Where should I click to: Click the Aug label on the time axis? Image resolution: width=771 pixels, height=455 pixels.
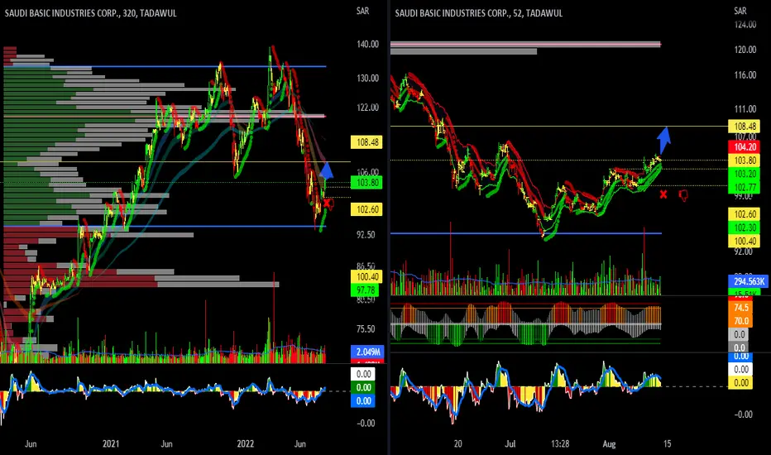[609, 443]
